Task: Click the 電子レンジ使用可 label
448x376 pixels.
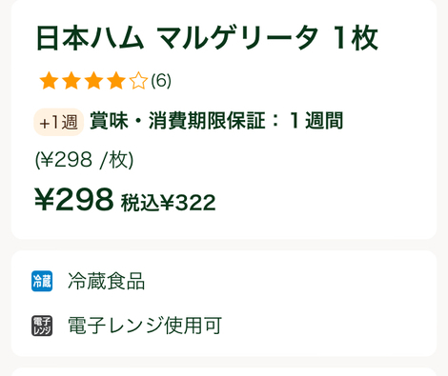Action: (x=145, y=326)
